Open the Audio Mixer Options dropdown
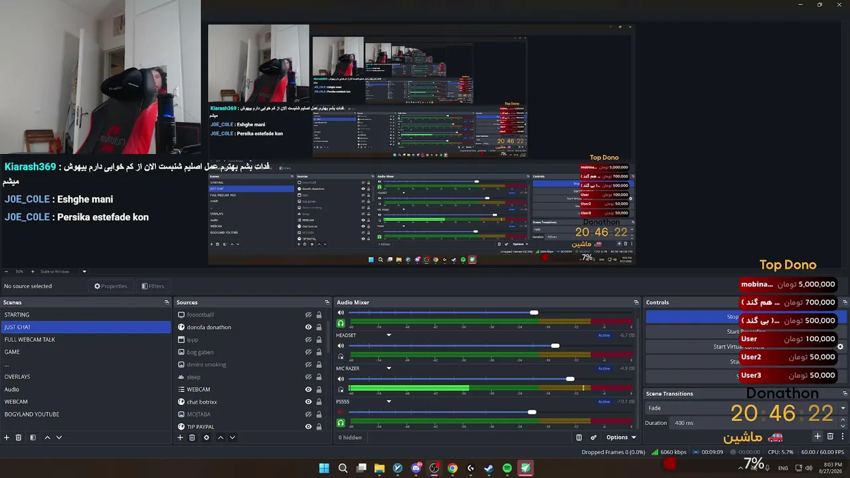This screenshot has height=478, width=850. point(621,438)
